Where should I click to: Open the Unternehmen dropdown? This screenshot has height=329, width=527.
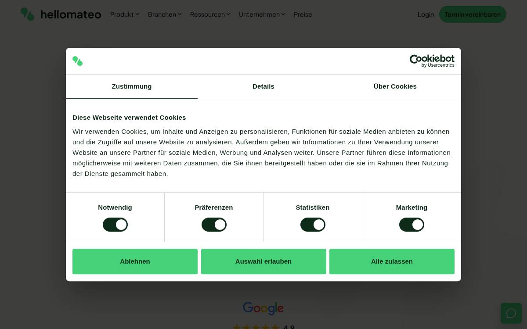click(262, 14)
